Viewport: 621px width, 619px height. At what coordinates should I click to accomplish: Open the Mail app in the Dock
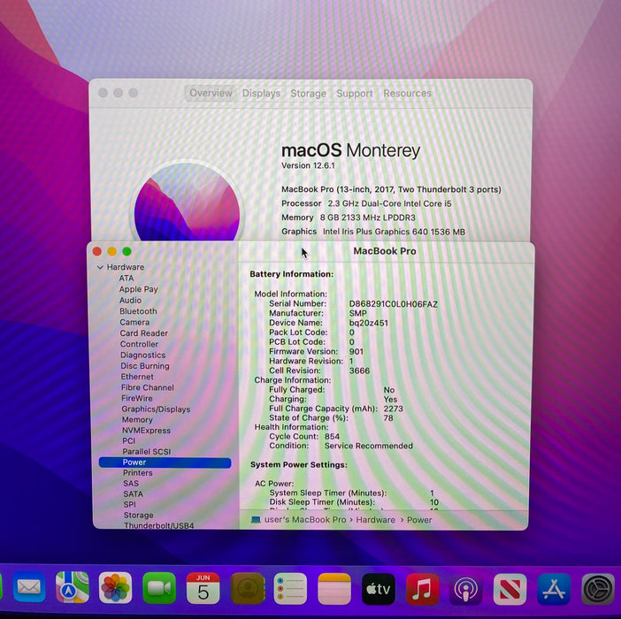(28, 587)
